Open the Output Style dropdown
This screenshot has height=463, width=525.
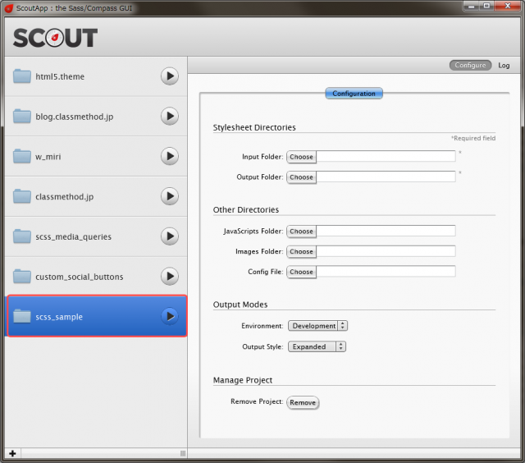[317, 346]
